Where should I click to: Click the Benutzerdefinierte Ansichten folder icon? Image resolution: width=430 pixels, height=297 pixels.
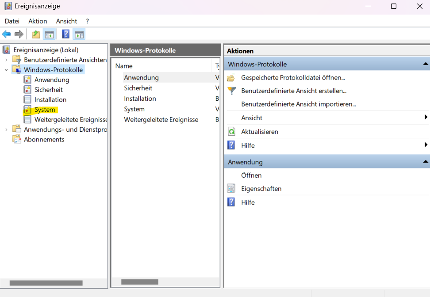(17, 60)
